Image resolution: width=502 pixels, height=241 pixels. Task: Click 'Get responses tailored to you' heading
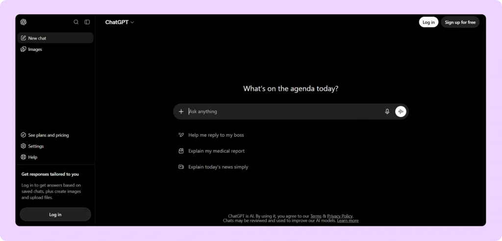(50, 174)
